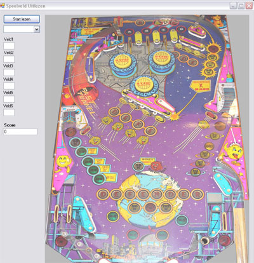Image resolution: width=254 pixels, height=263 pixels.
Task: Click the pinball playfield image
Action: 147,138
